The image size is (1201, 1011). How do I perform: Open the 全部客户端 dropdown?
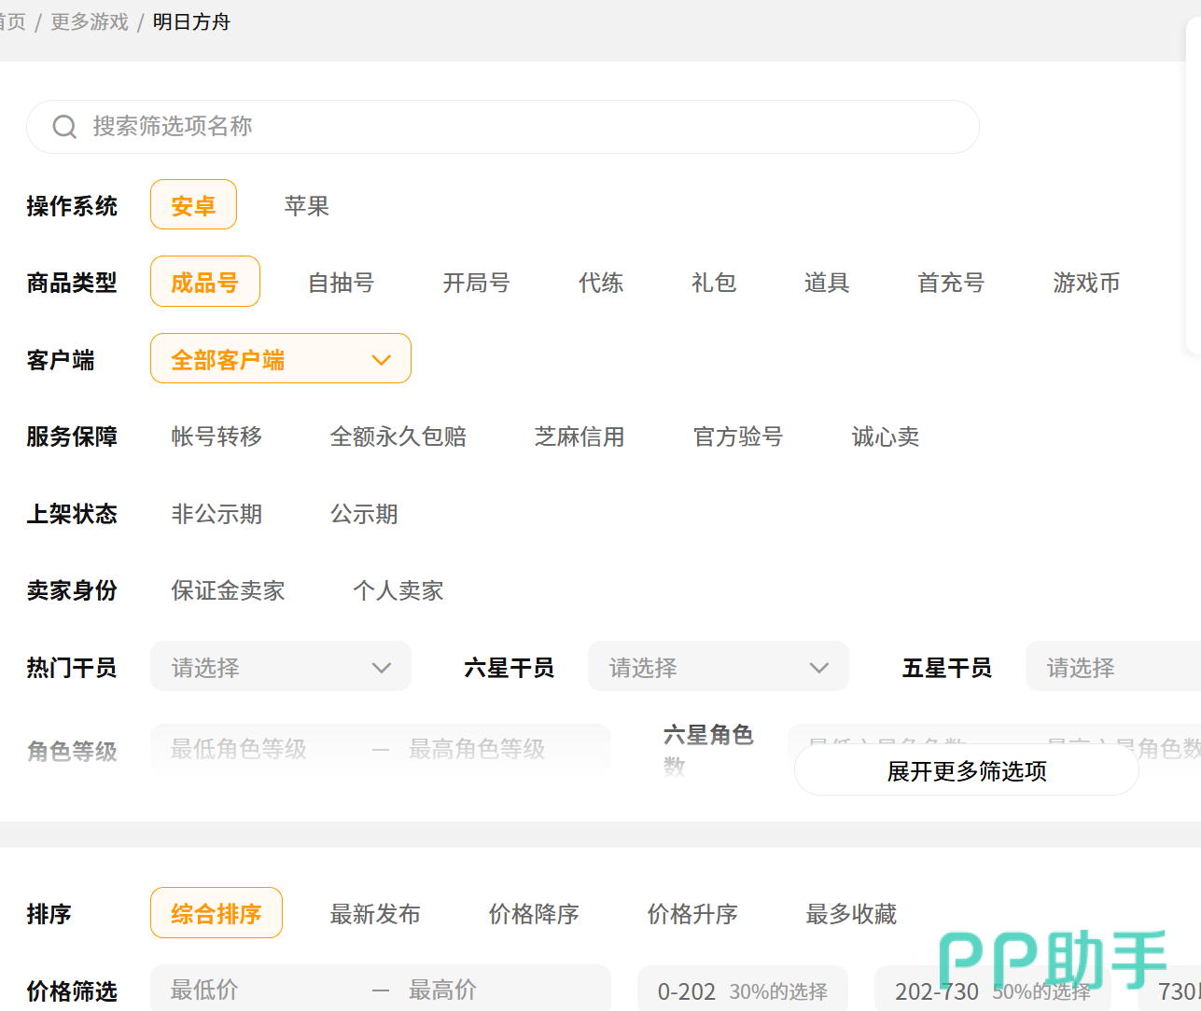coord(280,359)
